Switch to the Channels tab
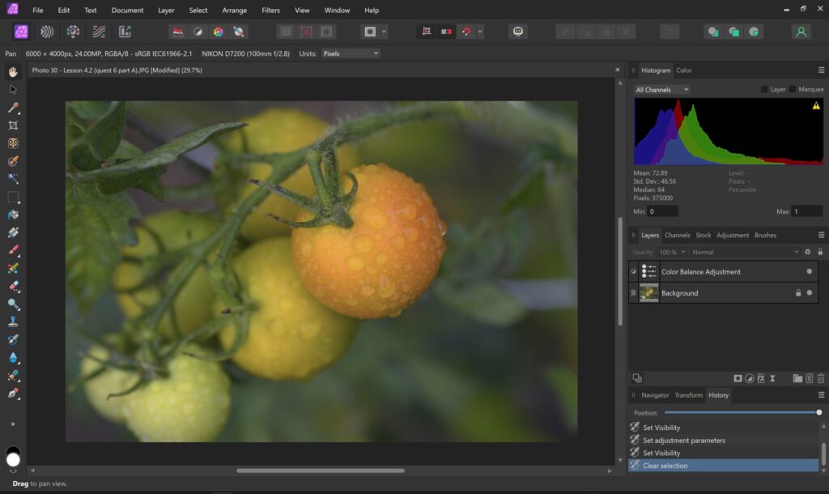 (x=677, y=236)
